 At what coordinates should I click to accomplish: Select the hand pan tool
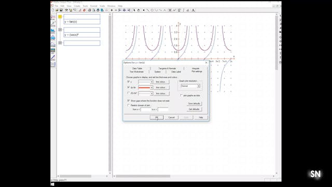(x=139, y=10)
